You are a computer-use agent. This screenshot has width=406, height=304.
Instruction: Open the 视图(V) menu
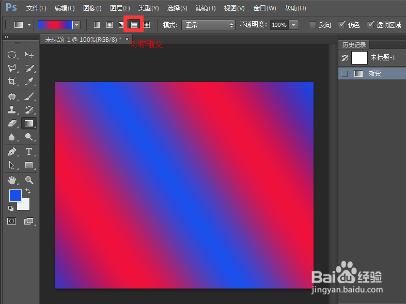click(234, 8)
